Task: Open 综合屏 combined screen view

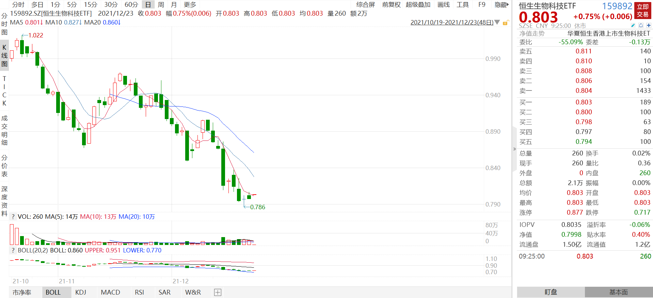Action: pyautogui.click(x=366, y=5)
